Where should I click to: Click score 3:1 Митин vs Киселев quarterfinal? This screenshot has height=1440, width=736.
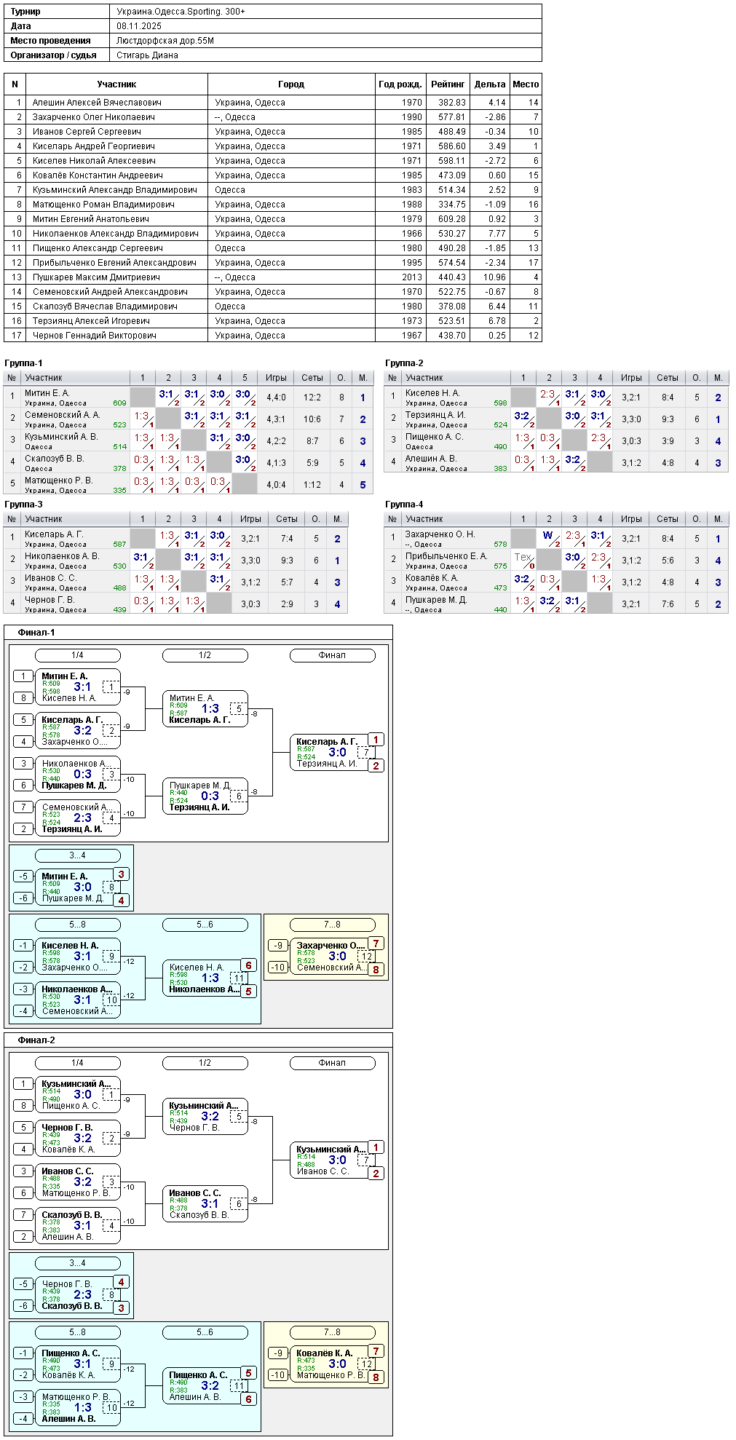[x=82, y=687]
